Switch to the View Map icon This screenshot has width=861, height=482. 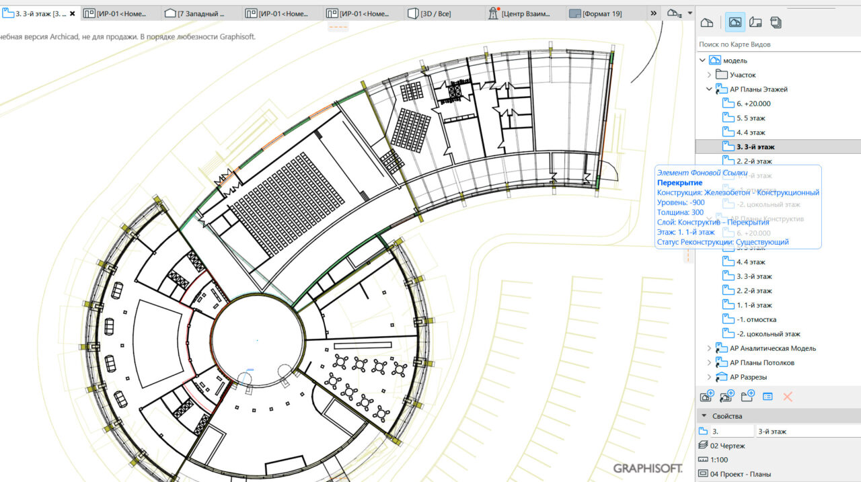tap(735, 23)
